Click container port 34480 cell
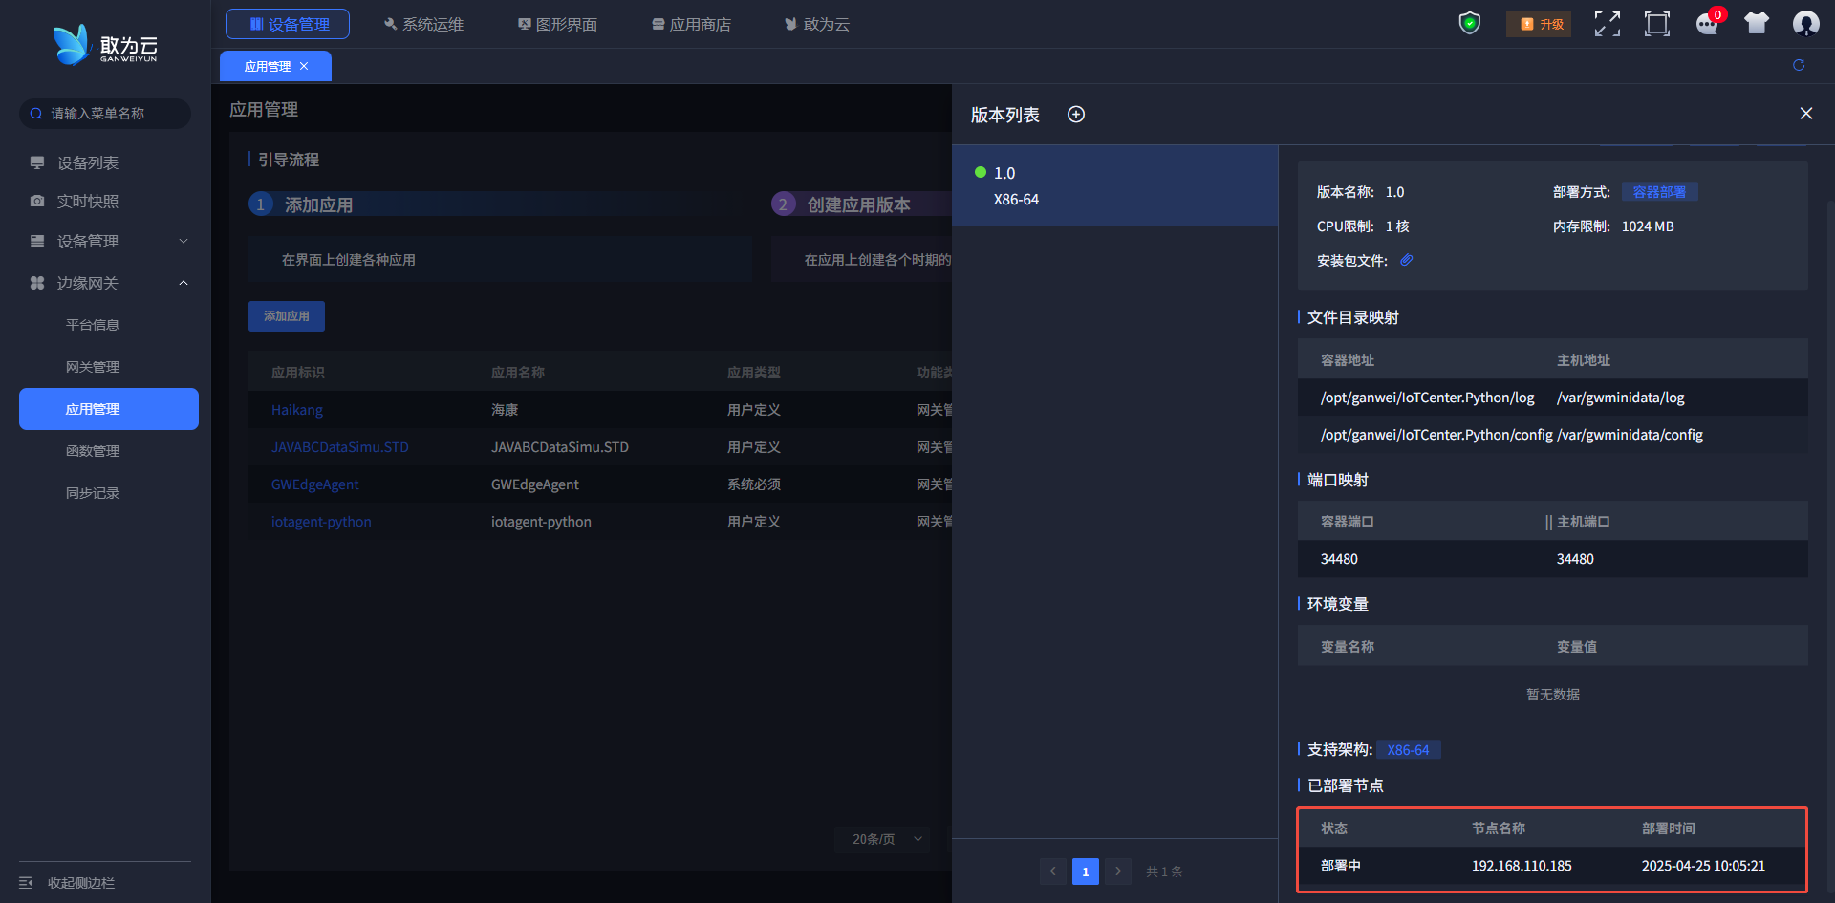Image resolution: width=1835 pixels, height=903 pixels. 1339,559
